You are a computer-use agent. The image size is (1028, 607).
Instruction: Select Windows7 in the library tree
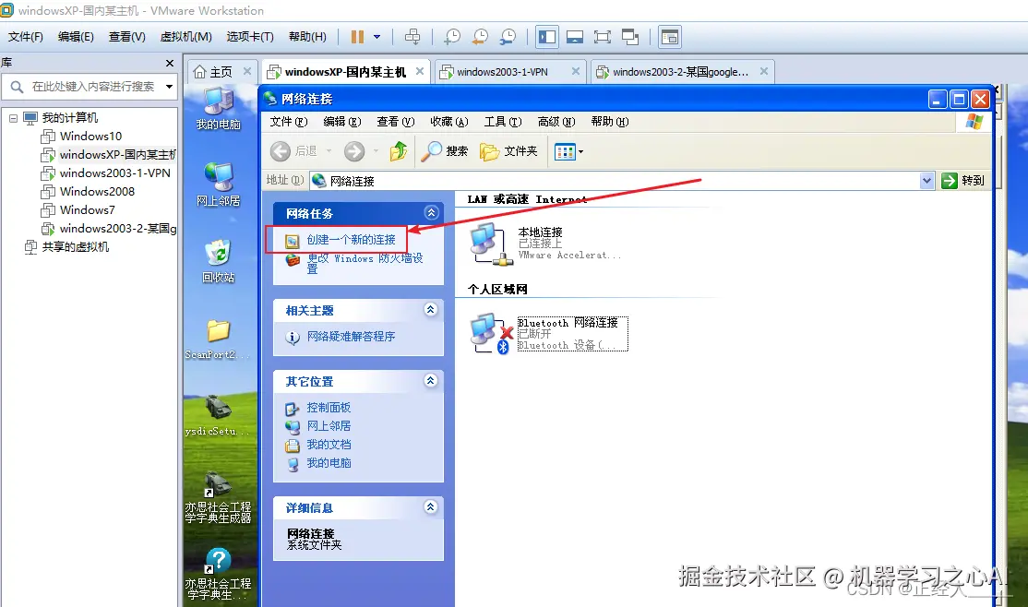coord(87,209)
